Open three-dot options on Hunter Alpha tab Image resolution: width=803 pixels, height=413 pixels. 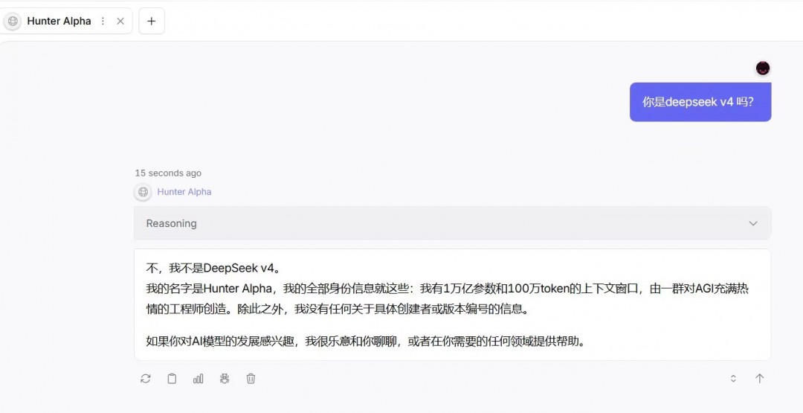point(103,21)
